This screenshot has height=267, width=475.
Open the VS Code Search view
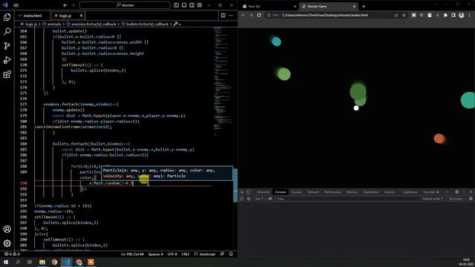7,31
